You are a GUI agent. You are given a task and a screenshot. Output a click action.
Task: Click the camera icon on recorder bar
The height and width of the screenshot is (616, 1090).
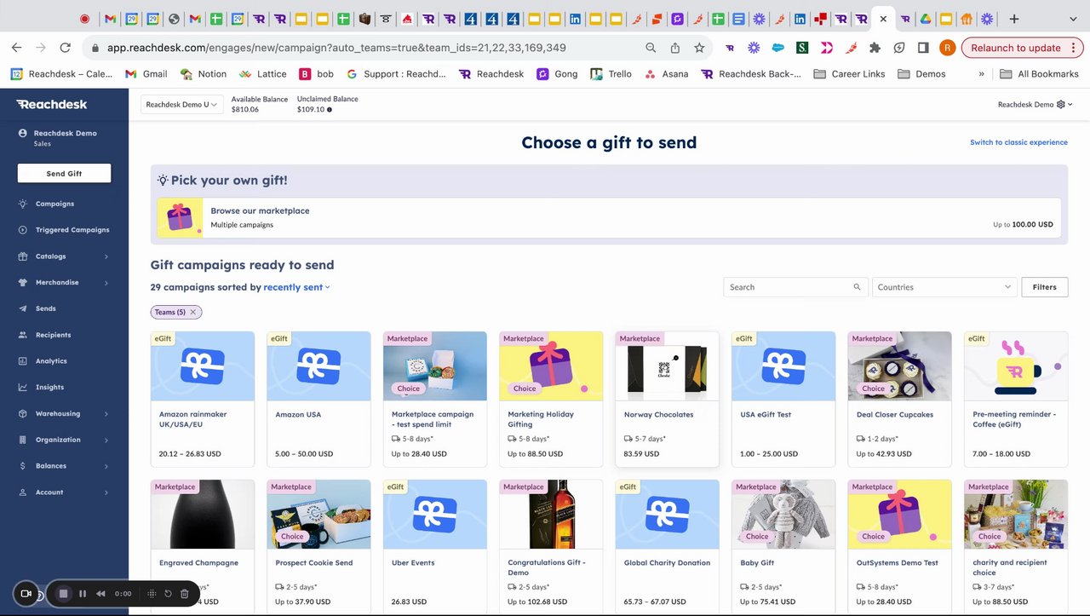pyautogui.click(x=26, y=594)
